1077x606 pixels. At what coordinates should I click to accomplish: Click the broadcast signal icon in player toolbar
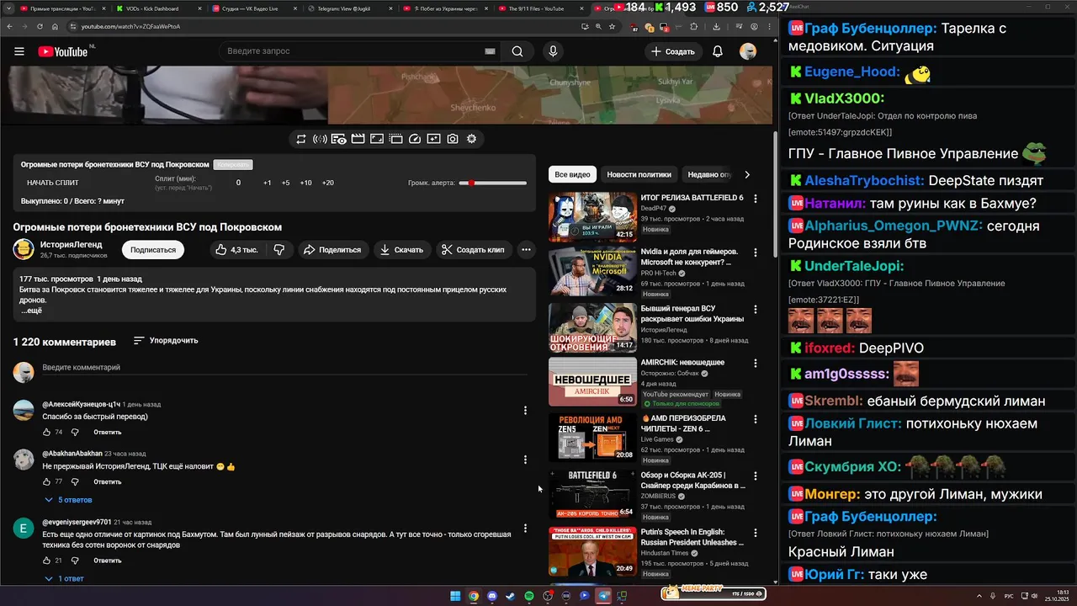[x=320, y=139]
